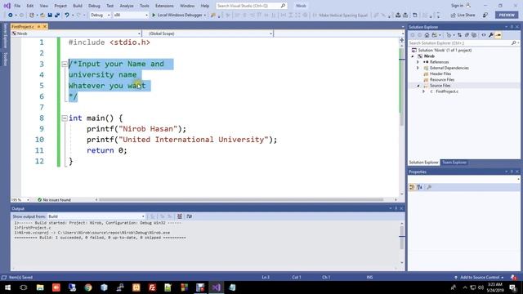Click the Save All icon

(57, 15)
